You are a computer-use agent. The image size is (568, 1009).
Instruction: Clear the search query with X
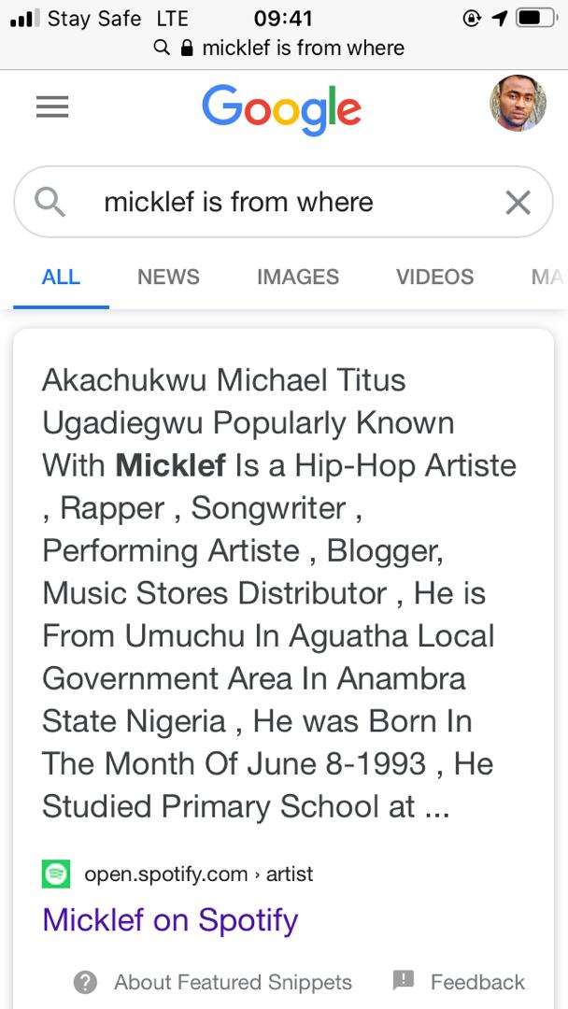coord(518,202)
